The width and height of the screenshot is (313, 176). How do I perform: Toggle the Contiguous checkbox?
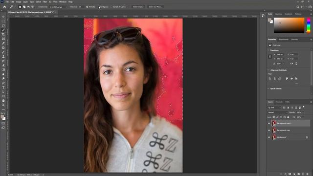coord(100,7)
